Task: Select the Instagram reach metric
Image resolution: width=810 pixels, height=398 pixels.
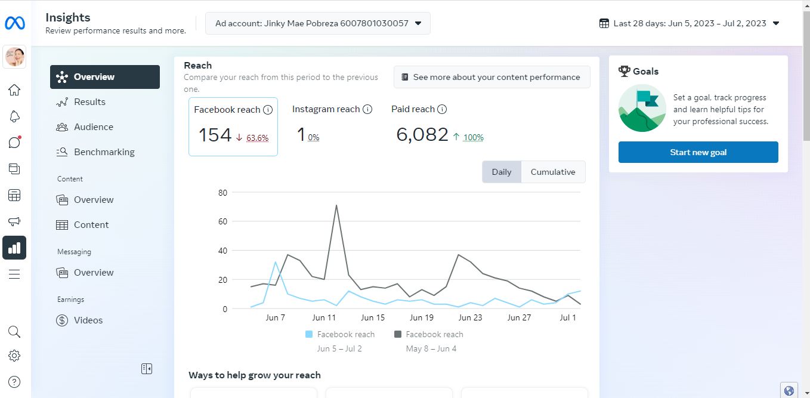Action: [x=332, y=127]
